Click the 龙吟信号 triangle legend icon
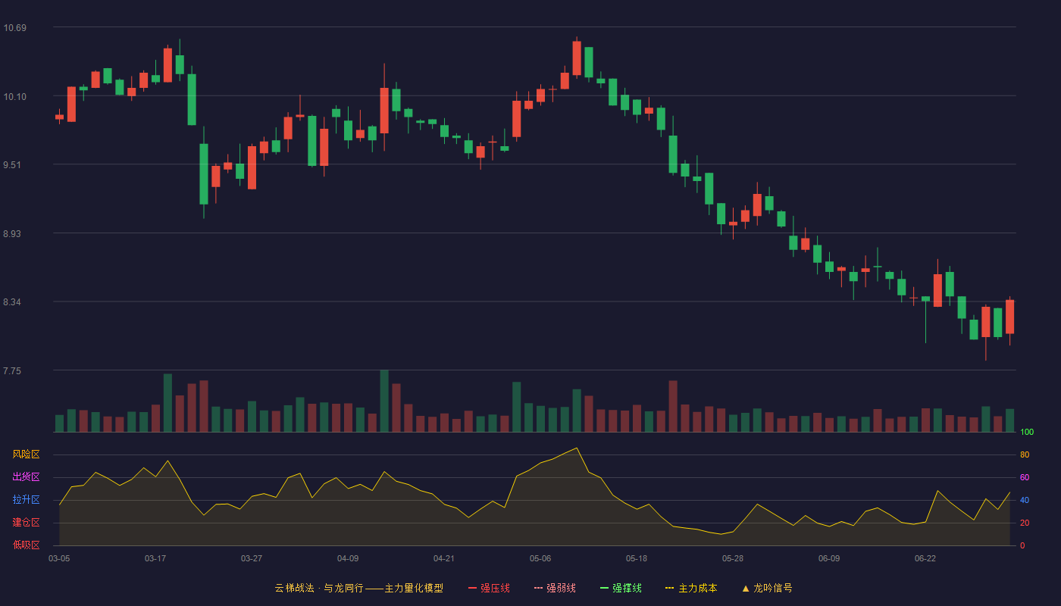Image resolution: width=1061 pixels, height=606 pixels. [745, 588]
